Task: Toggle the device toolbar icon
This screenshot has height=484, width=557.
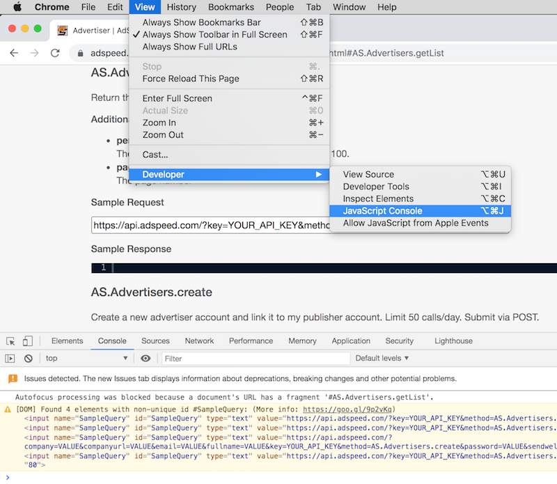Action: (27, 341)
